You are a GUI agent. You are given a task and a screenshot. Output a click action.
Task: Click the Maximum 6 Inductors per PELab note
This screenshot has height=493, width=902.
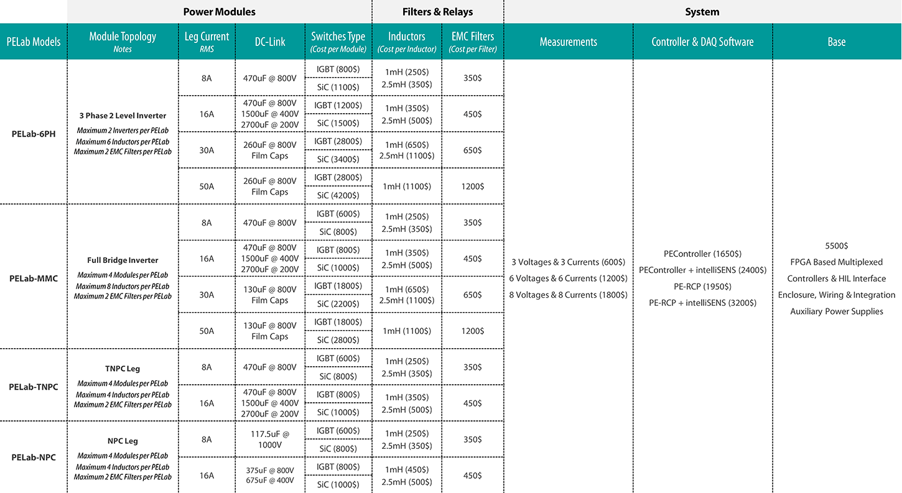[123, 141]
